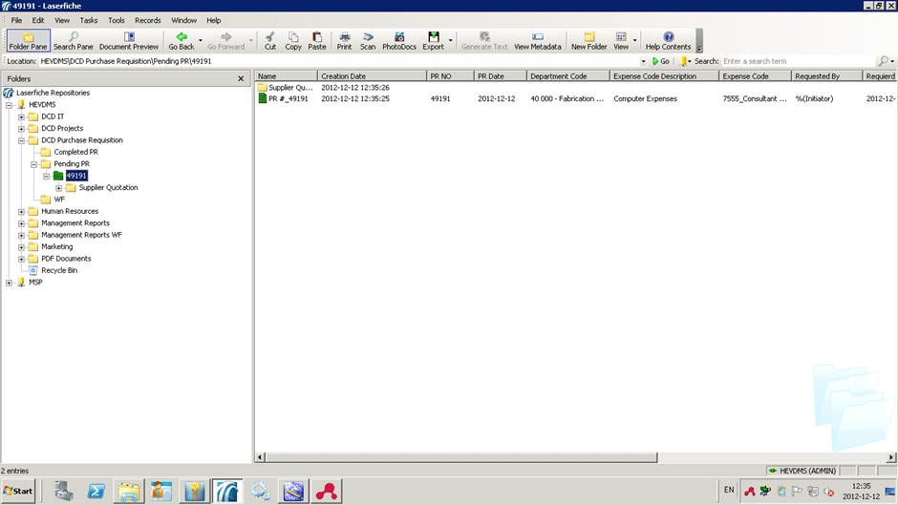Click the Paste toolbar icon
The width and height of the screenshot is (898, 505).
[x=317, y=41]
